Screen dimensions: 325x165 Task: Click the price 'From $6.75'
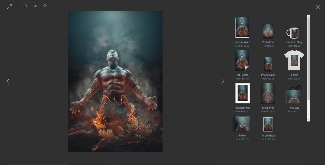[268, 46]
